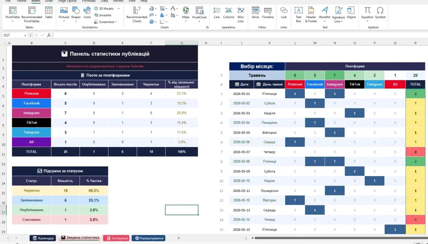Click the next sheet navigation arrow

[x=16, y=238]
